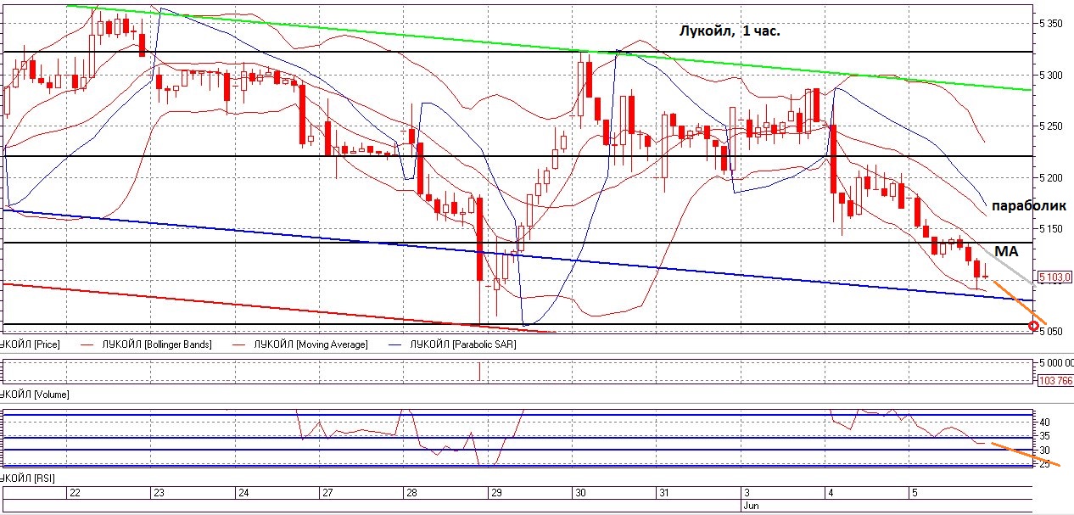Click the red circle price target marker
The width and height of the screenshot is (1074, 515).
(1032, 325)
